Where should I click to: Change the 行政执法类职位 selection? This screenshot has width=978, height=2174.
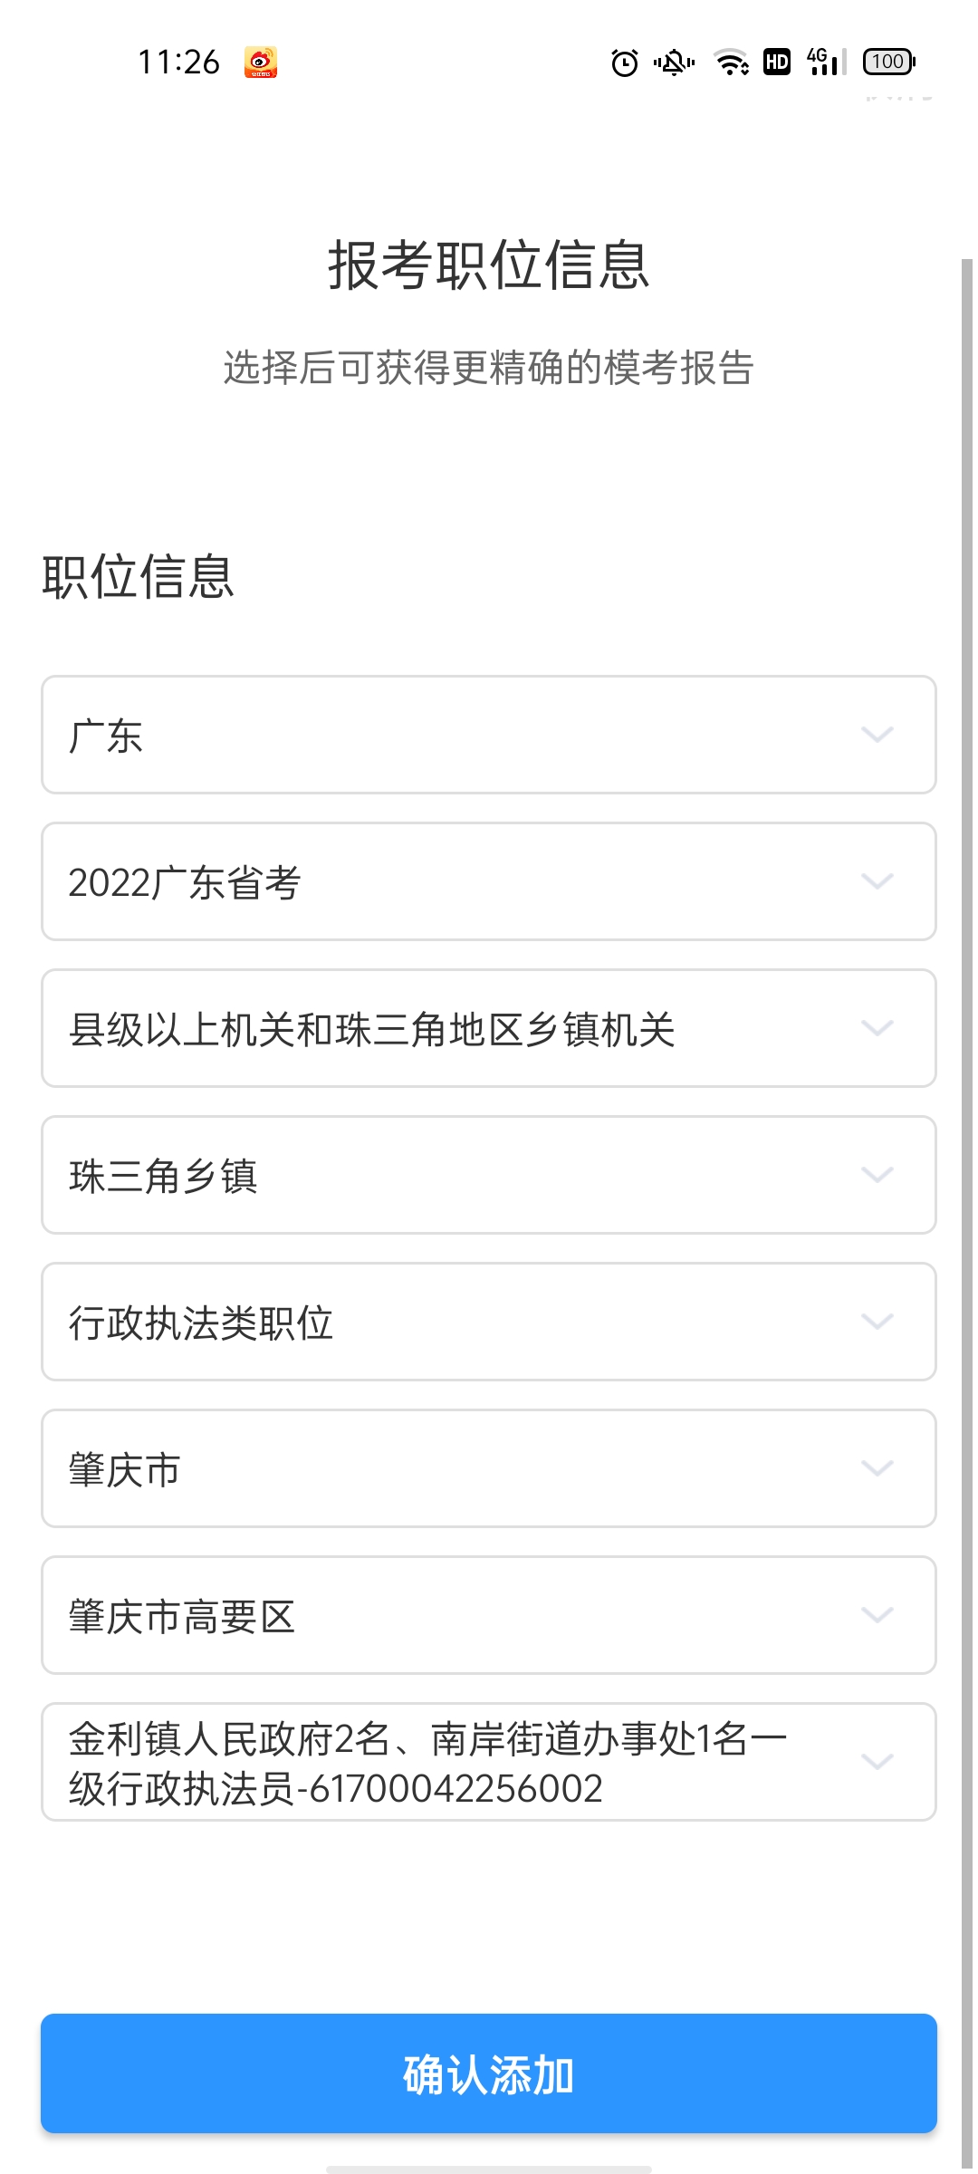(489, 1322)
